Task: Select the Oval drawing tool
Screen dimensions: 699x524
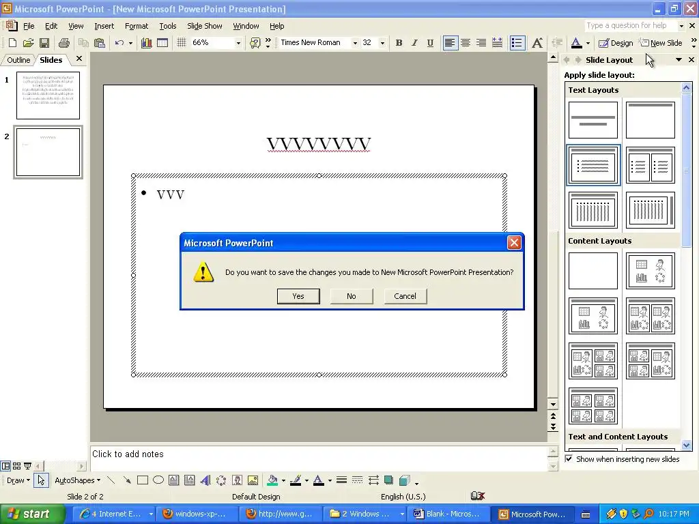Action: tap(158, 480)
